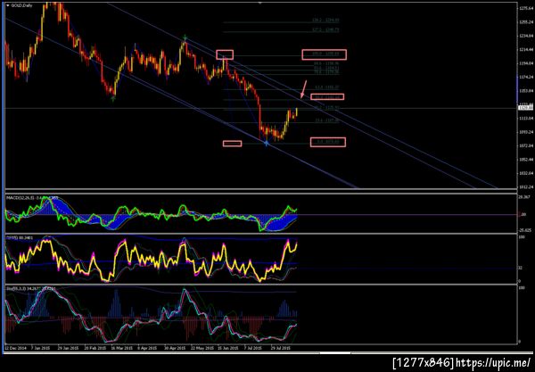Select the blue star marker at the July low
Screen dimensions: 535x372
point(266,144)
